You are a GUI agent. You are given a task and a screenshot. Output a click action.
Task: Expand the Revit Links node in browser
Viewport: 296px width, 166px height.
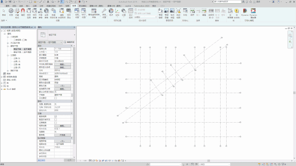pyautogui.click(x=2, y=89)
